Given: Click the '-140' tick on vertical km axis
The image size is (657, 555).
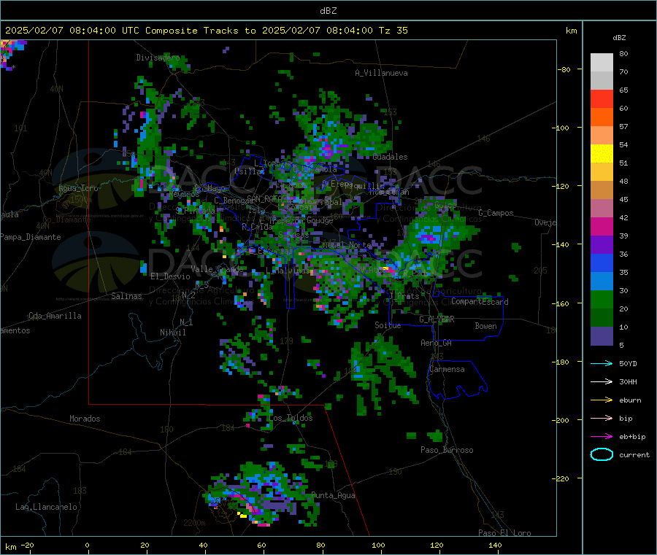Looking at the screenshot, I should [x=561, y=244].
